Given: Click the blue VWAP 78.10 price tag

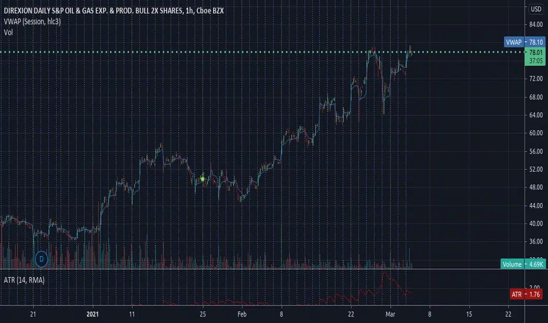Looking at the screenshot, I should click(524, 42).
